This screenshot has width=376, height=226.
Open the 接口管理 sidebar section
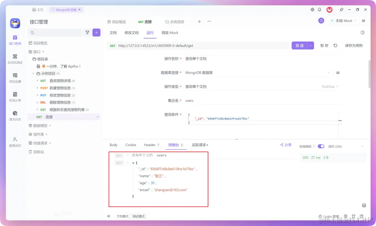click(15, 40)
